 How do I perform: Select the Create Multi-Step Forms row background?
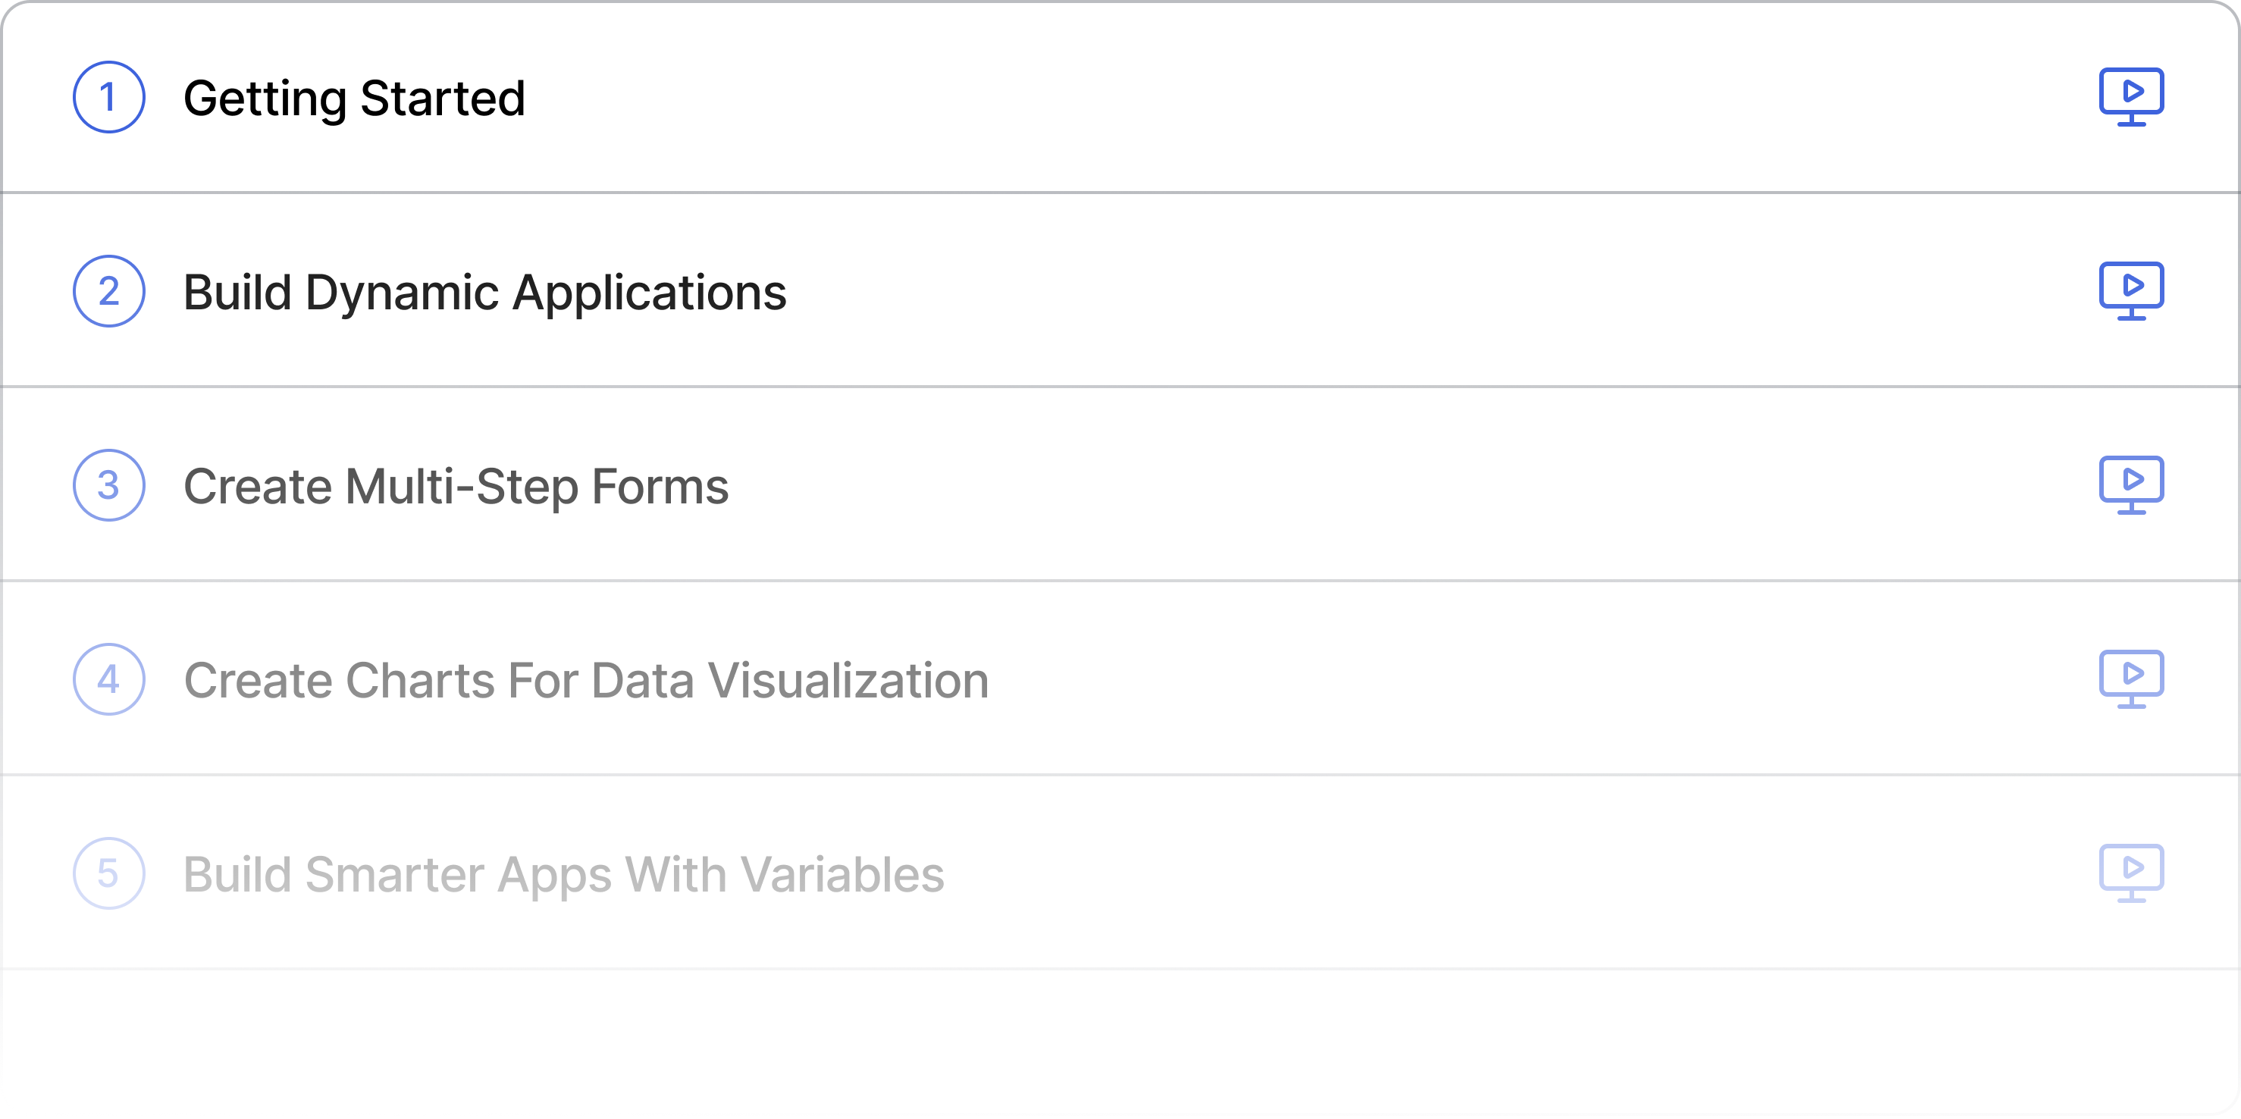(x=1120, y=484)
